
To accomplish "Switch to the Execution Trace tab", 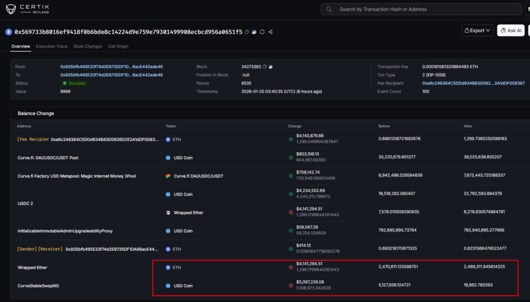I will coord(52,46).
